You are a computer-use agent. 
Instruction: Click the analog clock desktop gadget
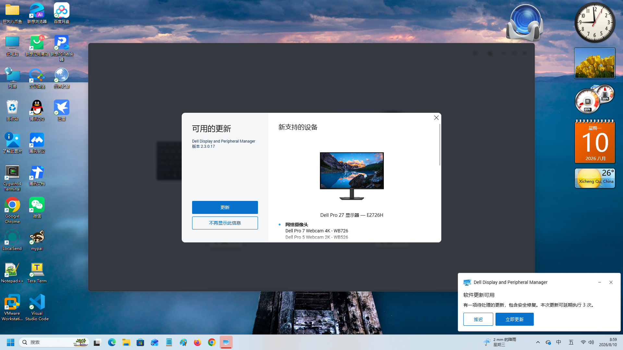(x=595, y=23)
